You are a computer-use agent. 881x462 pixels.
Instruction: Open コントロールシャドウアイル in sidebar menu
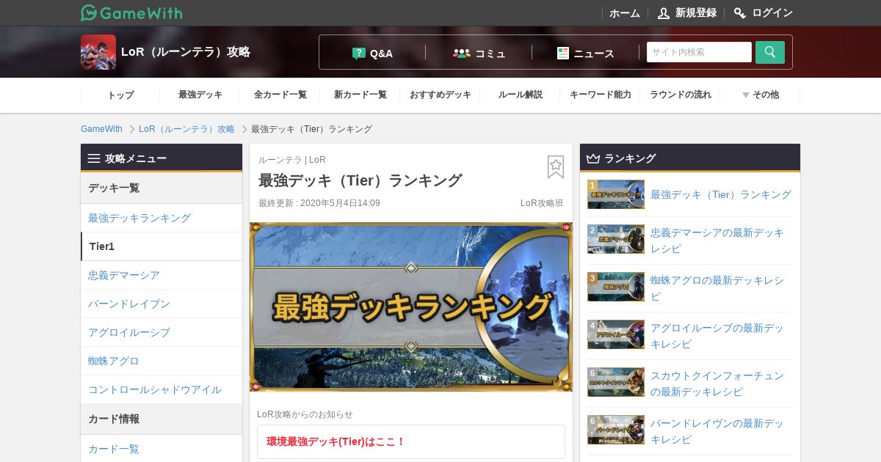pos(162,389)
